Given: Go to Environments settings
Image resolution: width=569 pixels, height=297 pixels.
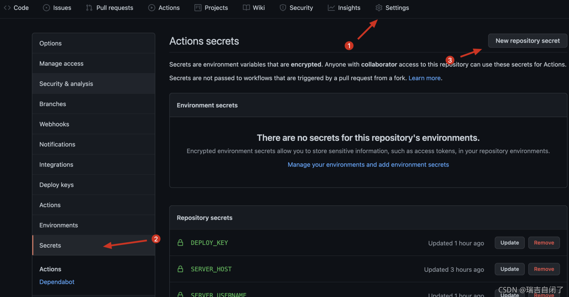Looking at the screenshot, I should pos(93,225).
